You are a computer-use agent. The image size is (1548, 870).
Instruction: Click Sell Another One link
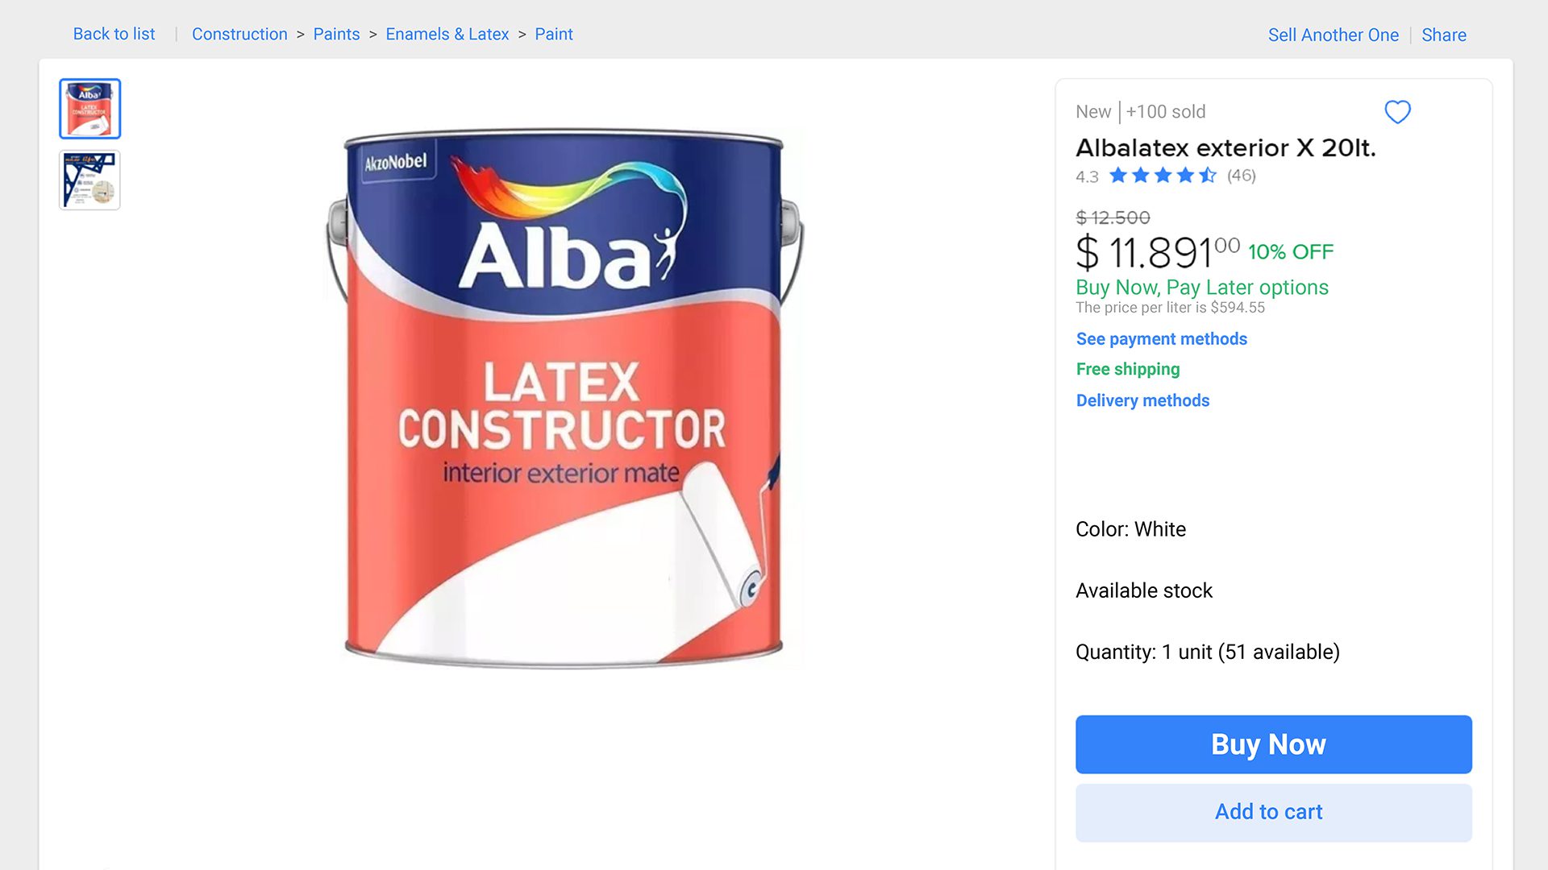[x=1333, y=35]
